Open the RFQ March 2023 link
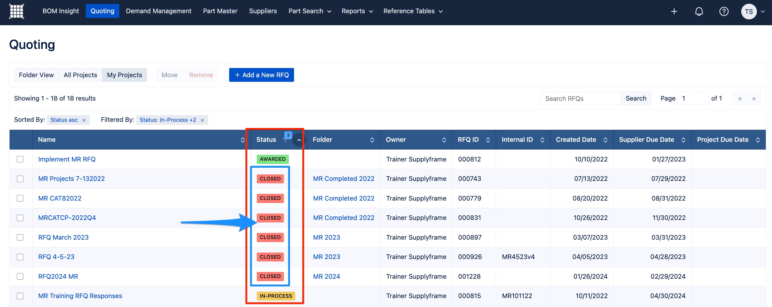Viewport: 772px width, 307px height. pyautogui.click(x=63, y=237)
